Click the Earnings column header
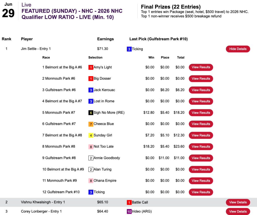 [106, 39]
